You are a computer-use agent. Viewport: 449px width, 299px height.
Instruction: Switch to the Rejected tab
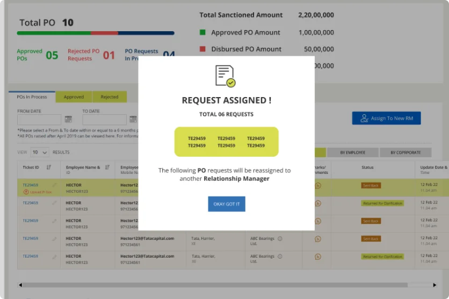pos(109,97)
